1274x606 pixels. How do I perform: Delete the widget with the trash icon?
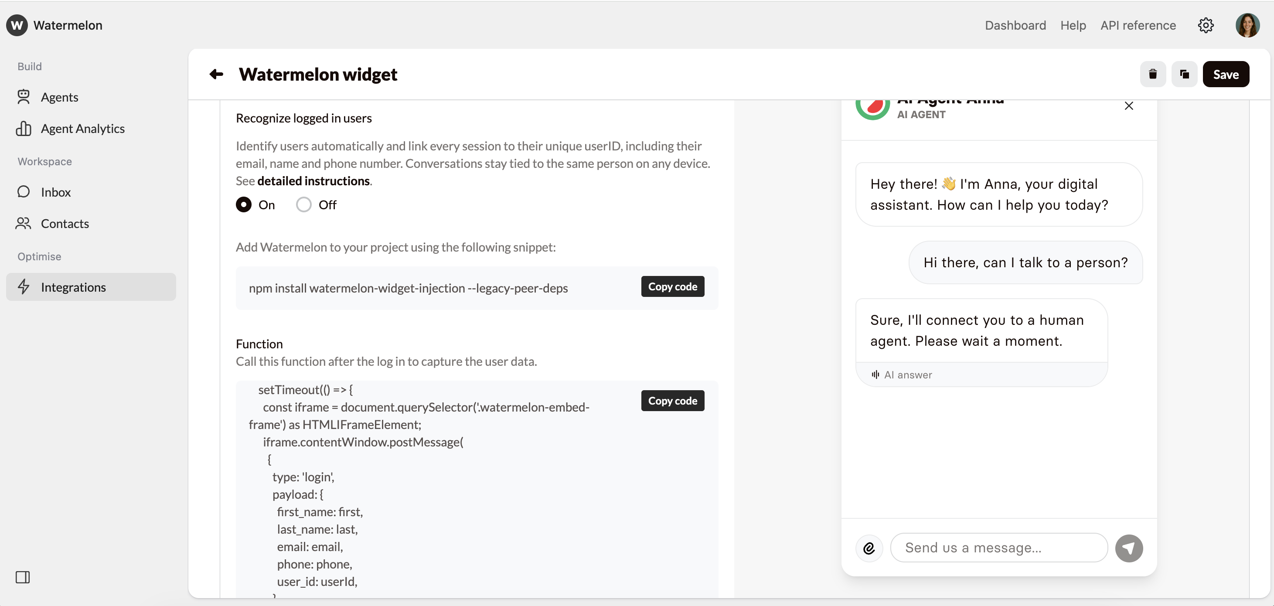(x=1152, y=74)
